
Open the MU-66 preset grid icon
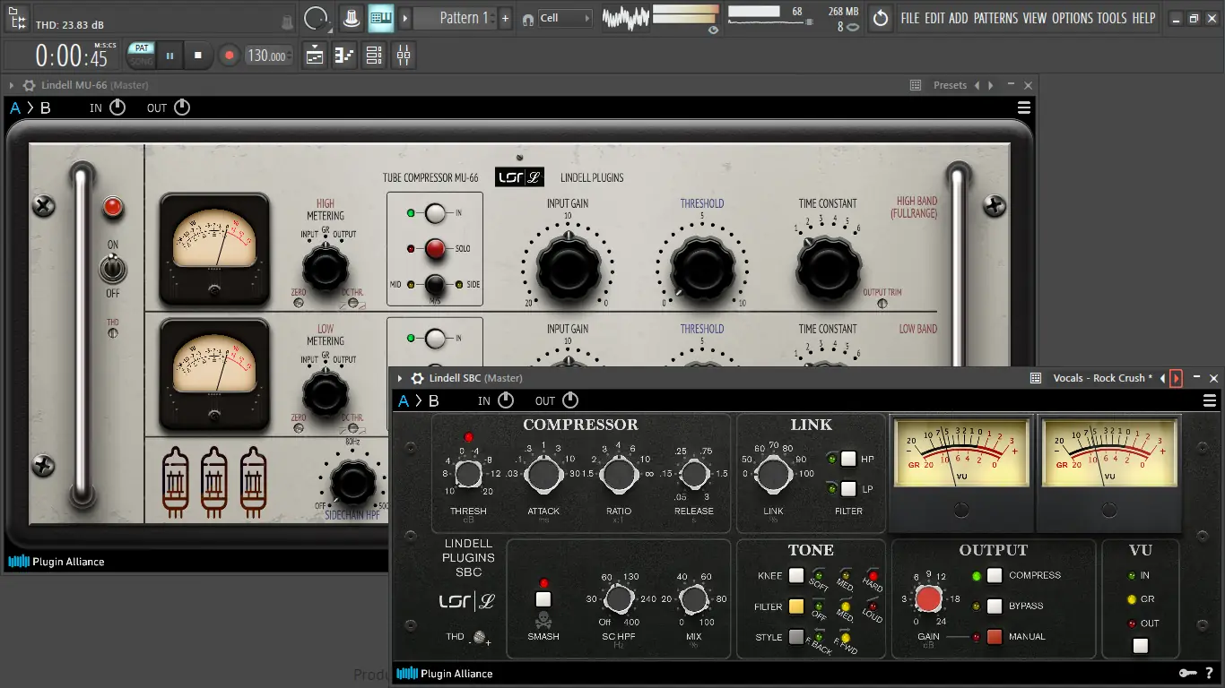pyautogui.click(x=916, y=85)
